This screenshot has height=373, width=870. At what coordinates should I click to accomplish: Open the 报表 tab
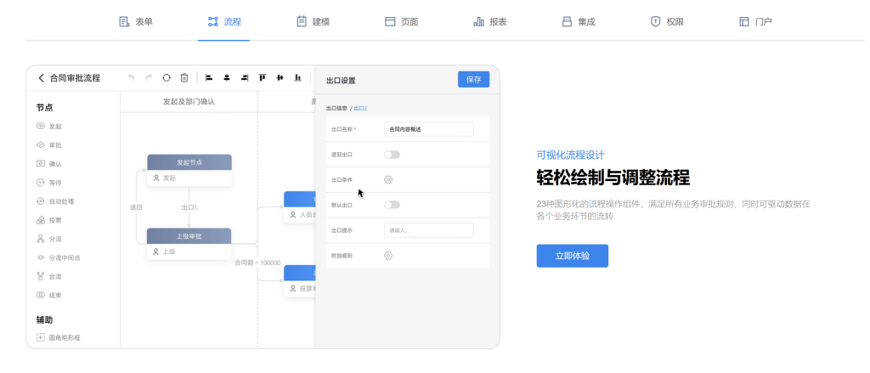[490, 21]
